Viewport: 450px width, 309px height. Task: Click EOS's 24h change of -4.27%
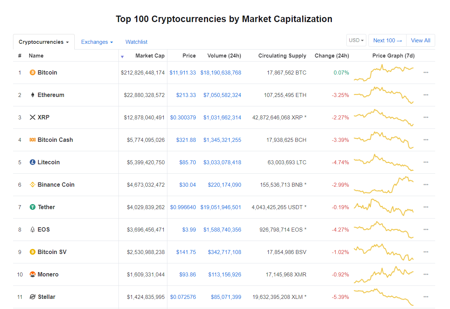[341, 230]
